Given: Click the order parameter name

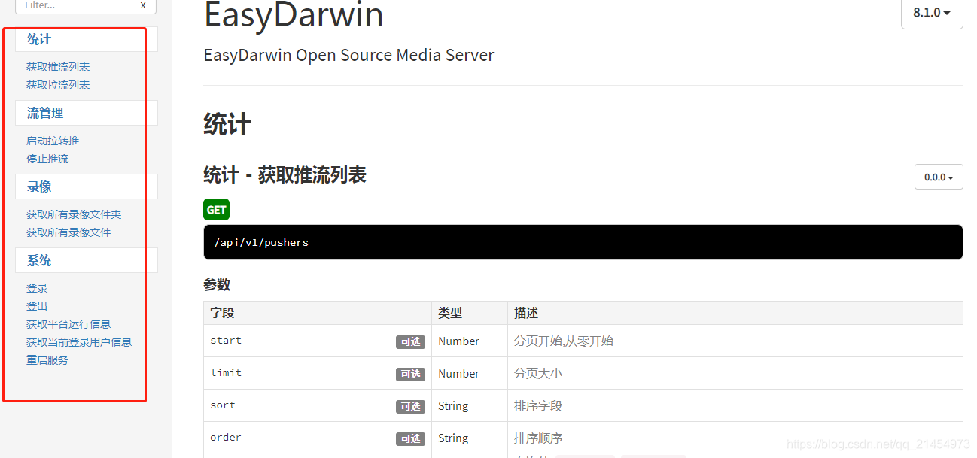Looking at the screenshot, I should 226,438.
